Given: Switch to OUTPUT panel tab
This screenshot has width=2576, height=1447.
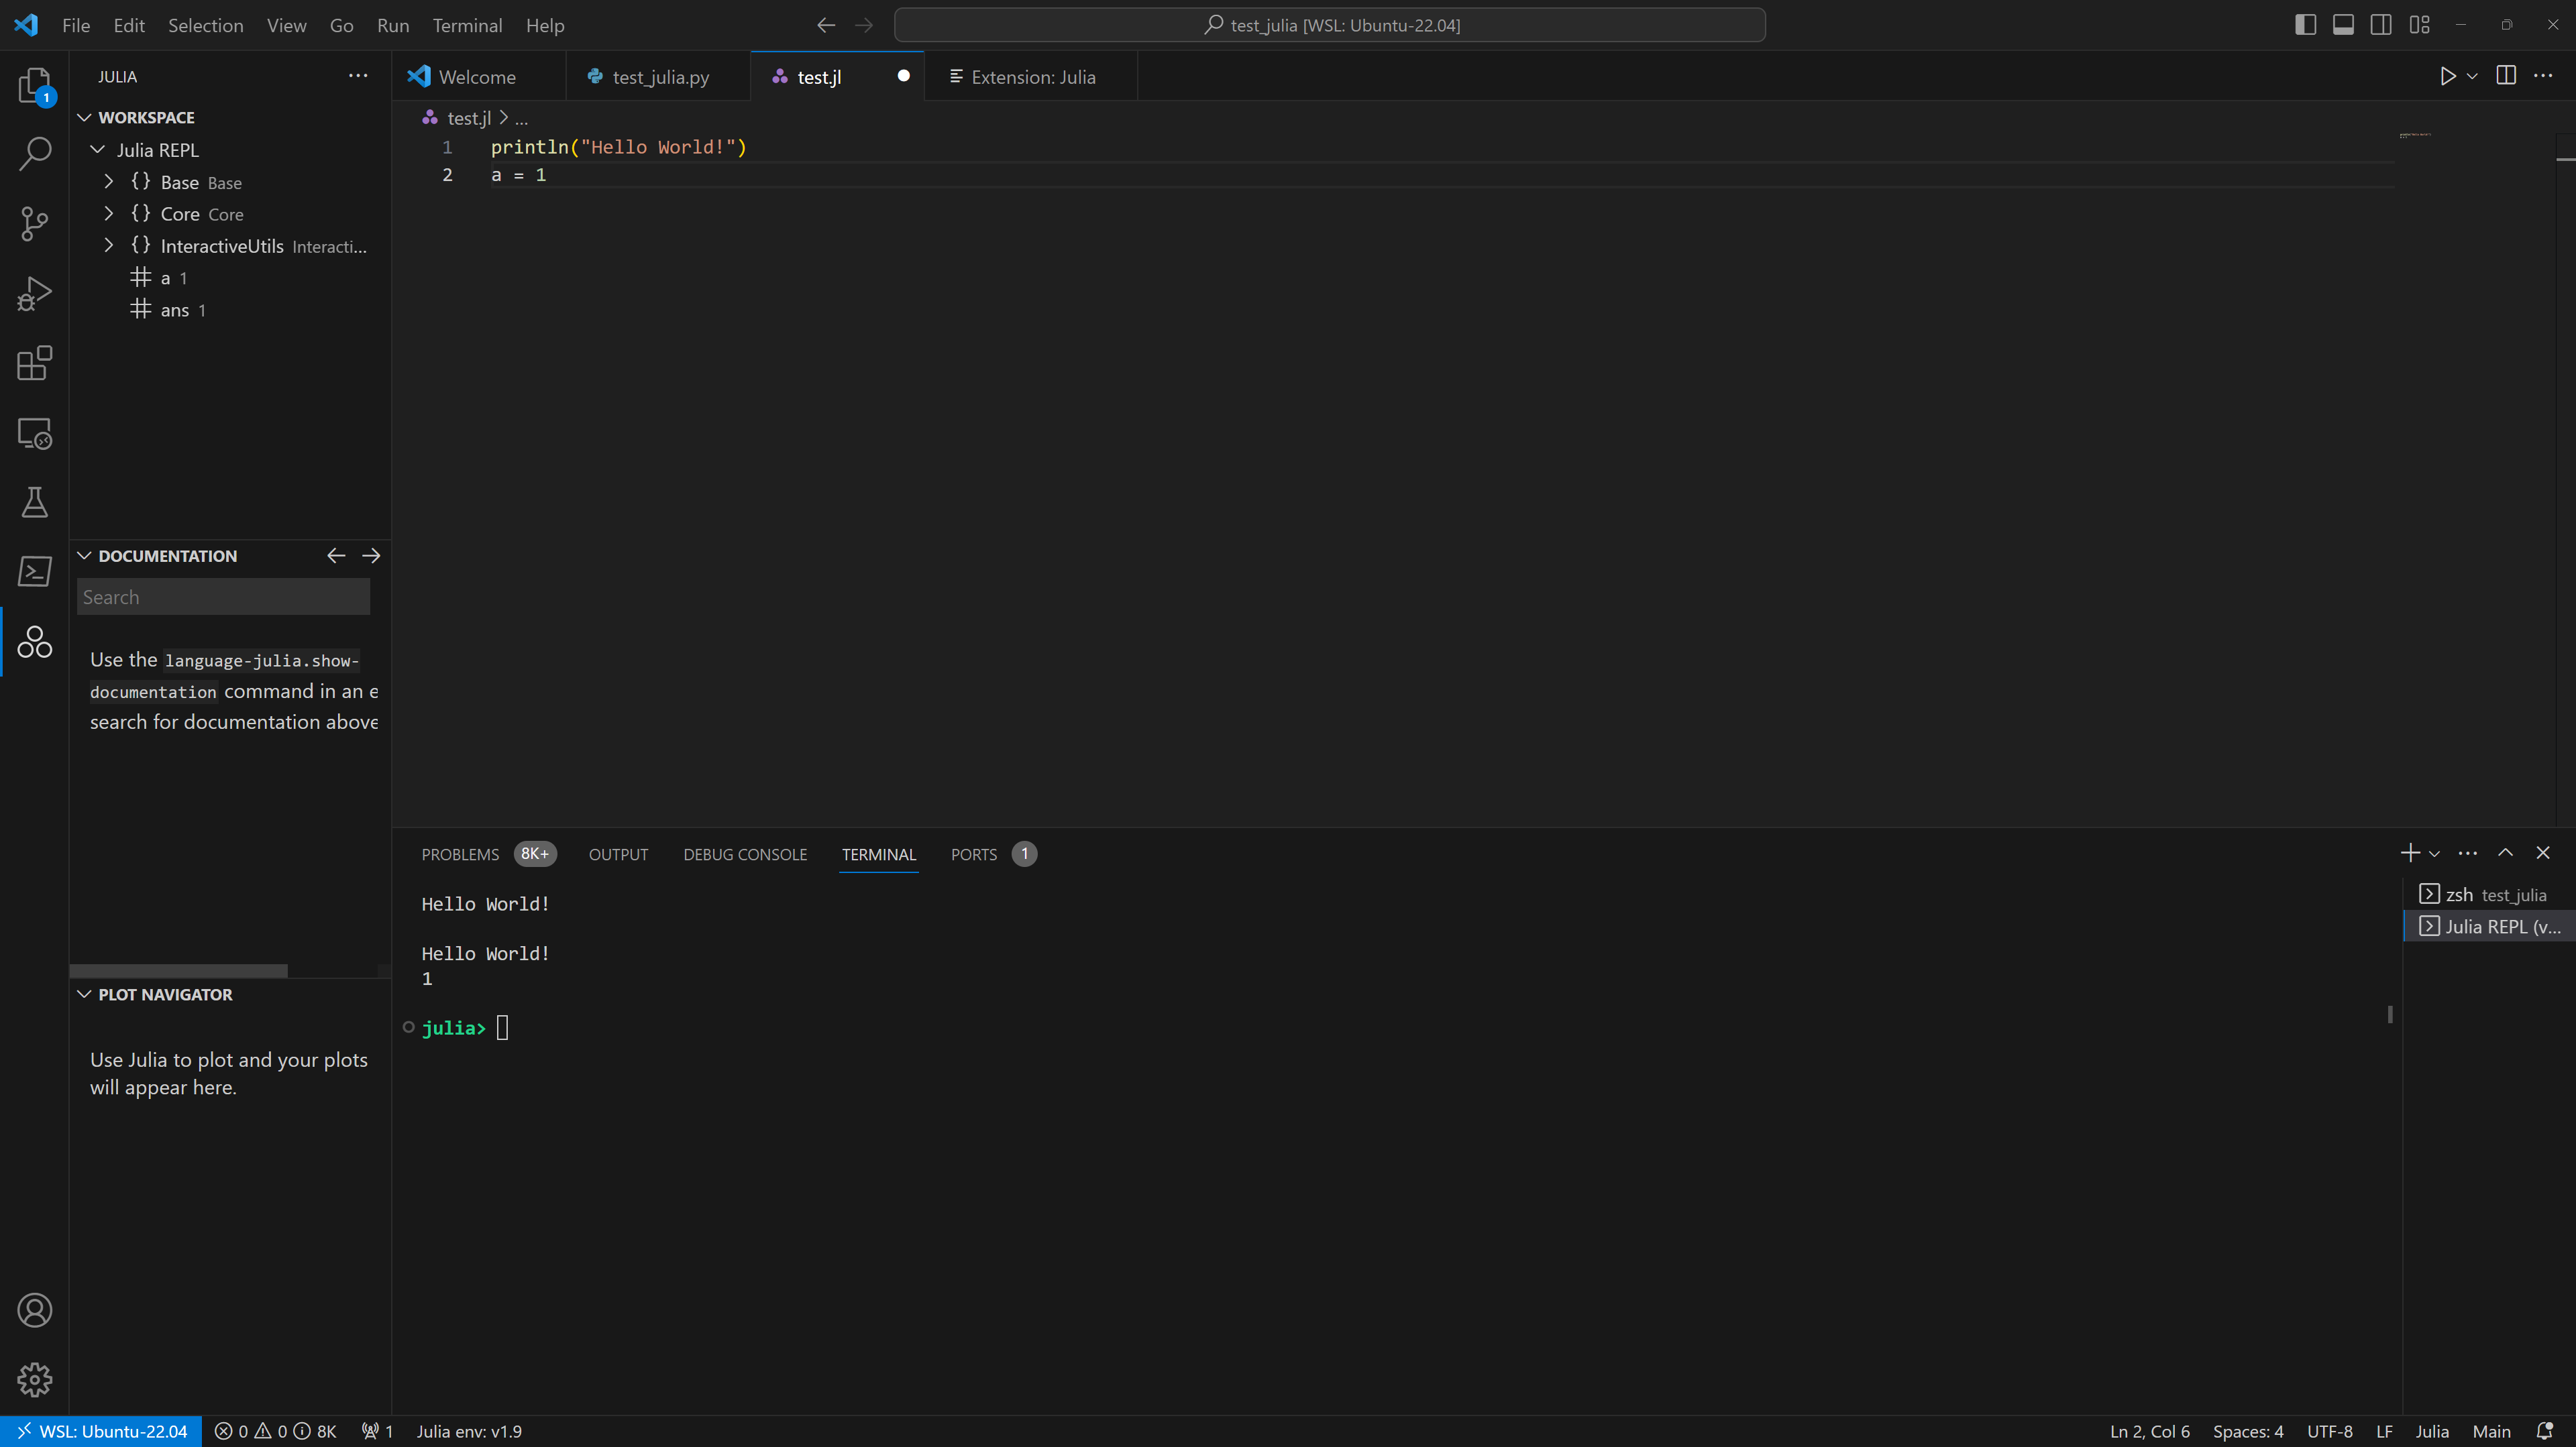Looking at the screenshot, I should (x=618, y=854).
